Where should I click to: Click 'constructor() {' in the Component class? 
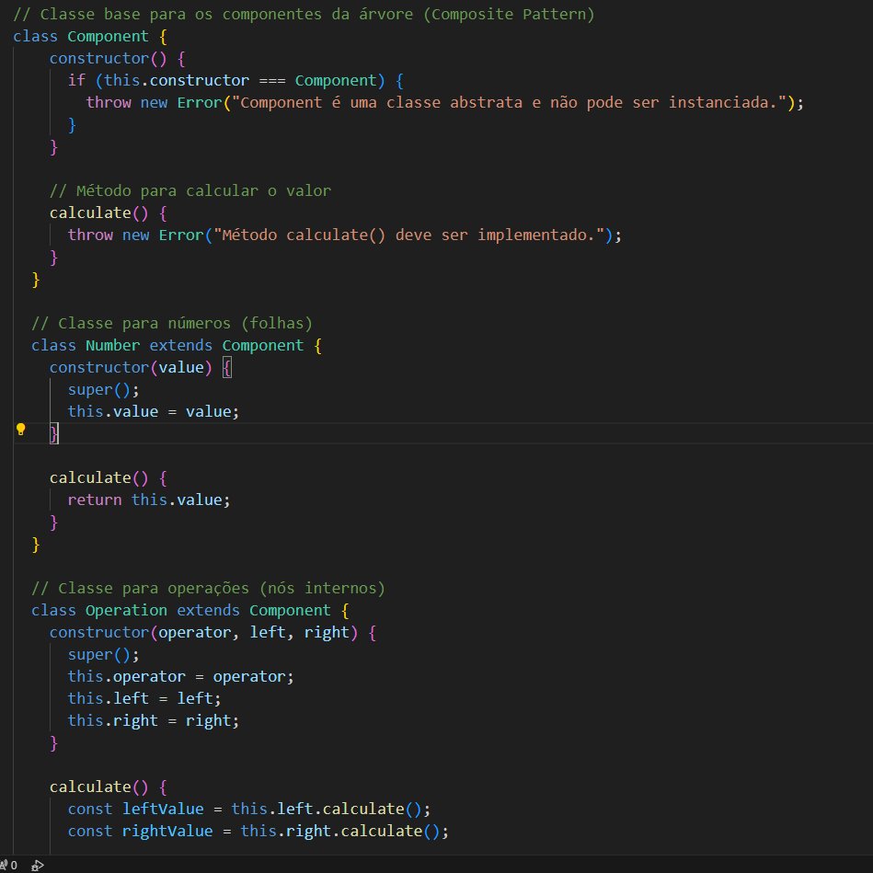(x=118, y=59)
